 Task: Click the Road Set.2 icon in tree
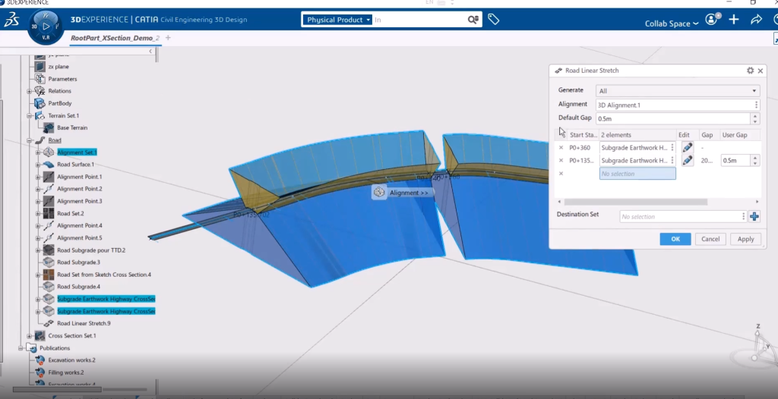point(49,214)
